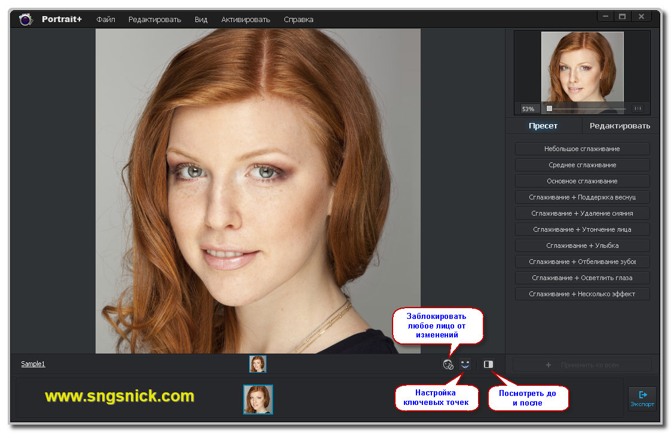This screenshot has height=433, width=671.
Task: Click the zoom slider handle under preview
Action: (549, 109)
